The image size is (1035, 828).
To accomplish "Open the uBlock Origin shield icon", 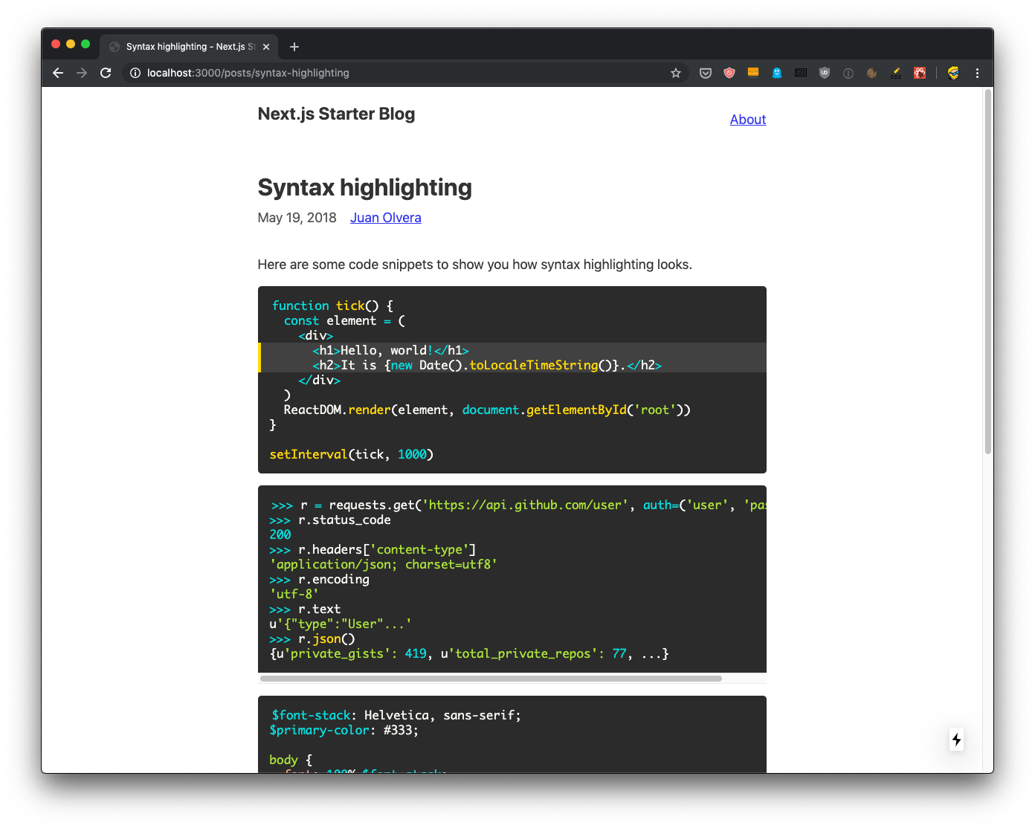I will [824, 73].
